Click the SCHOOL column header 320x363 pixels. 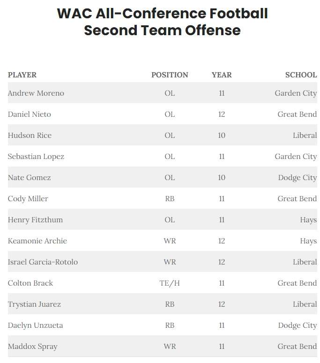[301, 75]
